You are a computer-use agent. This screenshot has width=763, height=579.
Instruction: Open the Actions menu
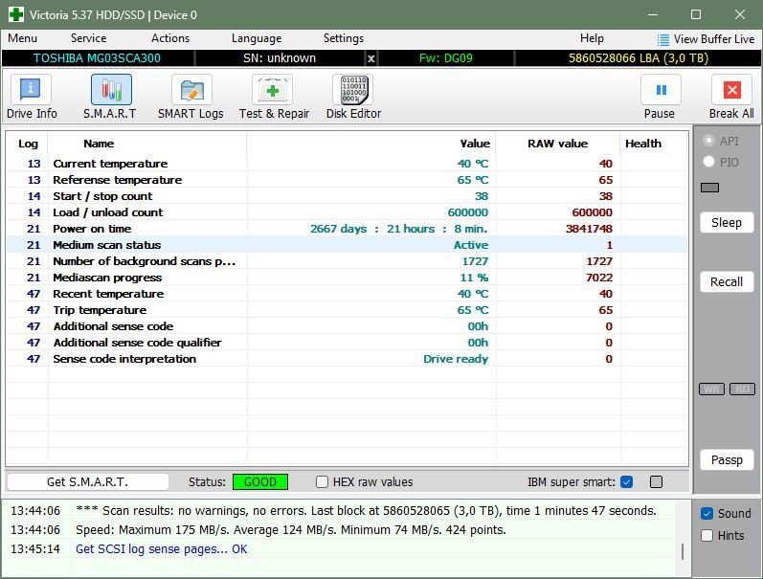click(x=169, y=38)
